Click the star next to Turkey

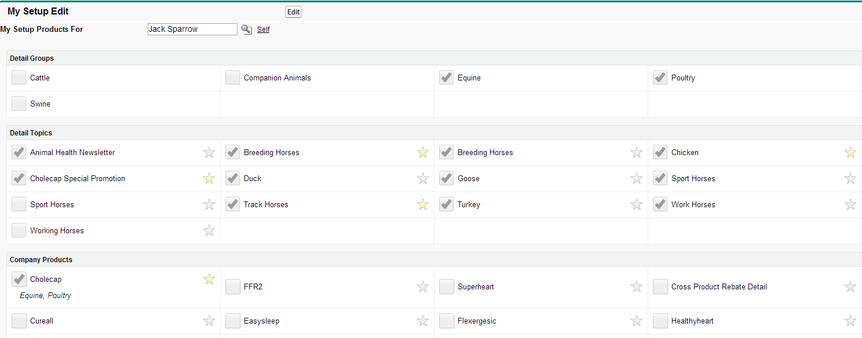pyautogui.click(x=636, y=205)
